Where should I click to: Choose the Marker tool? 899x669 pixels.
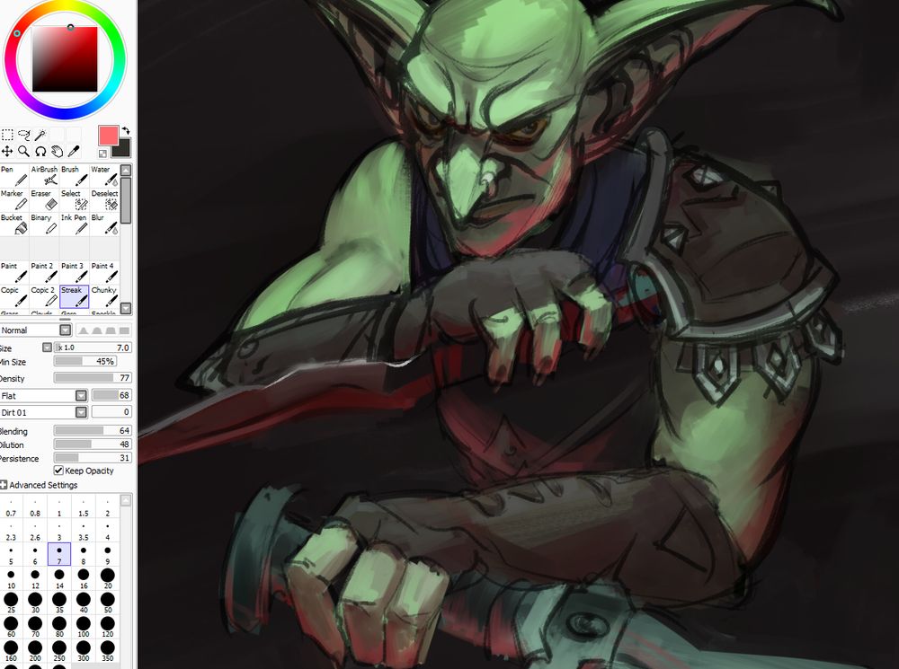14,200
